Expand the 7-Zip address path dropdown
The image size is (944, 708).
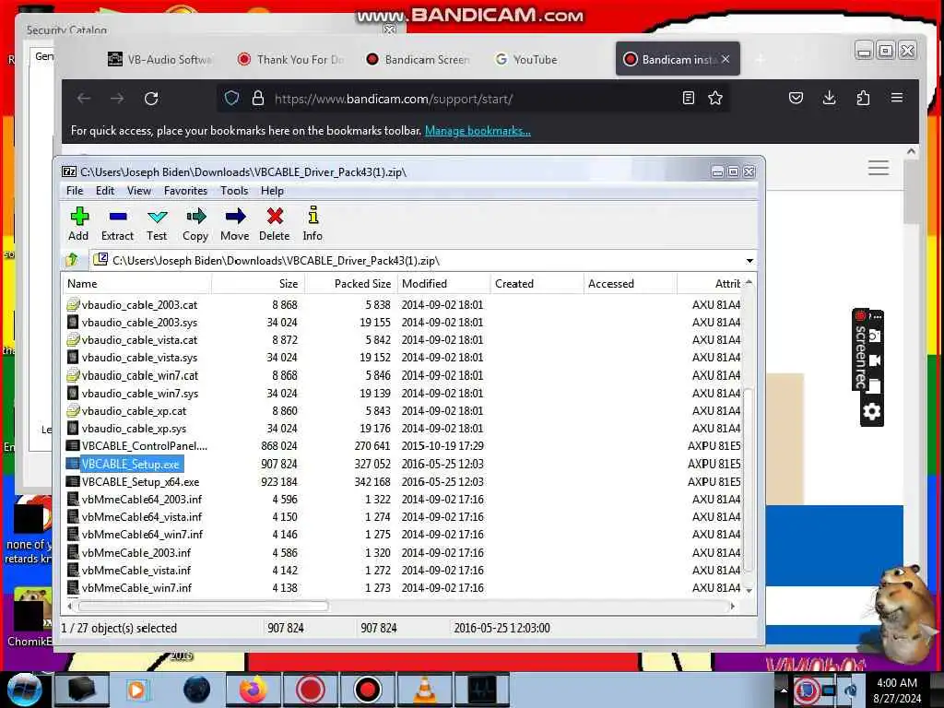pyautogui.click(x=749, y=261)
